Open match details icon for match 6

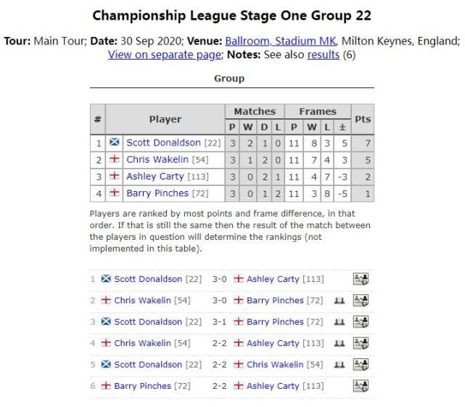(x=361, y=386)
